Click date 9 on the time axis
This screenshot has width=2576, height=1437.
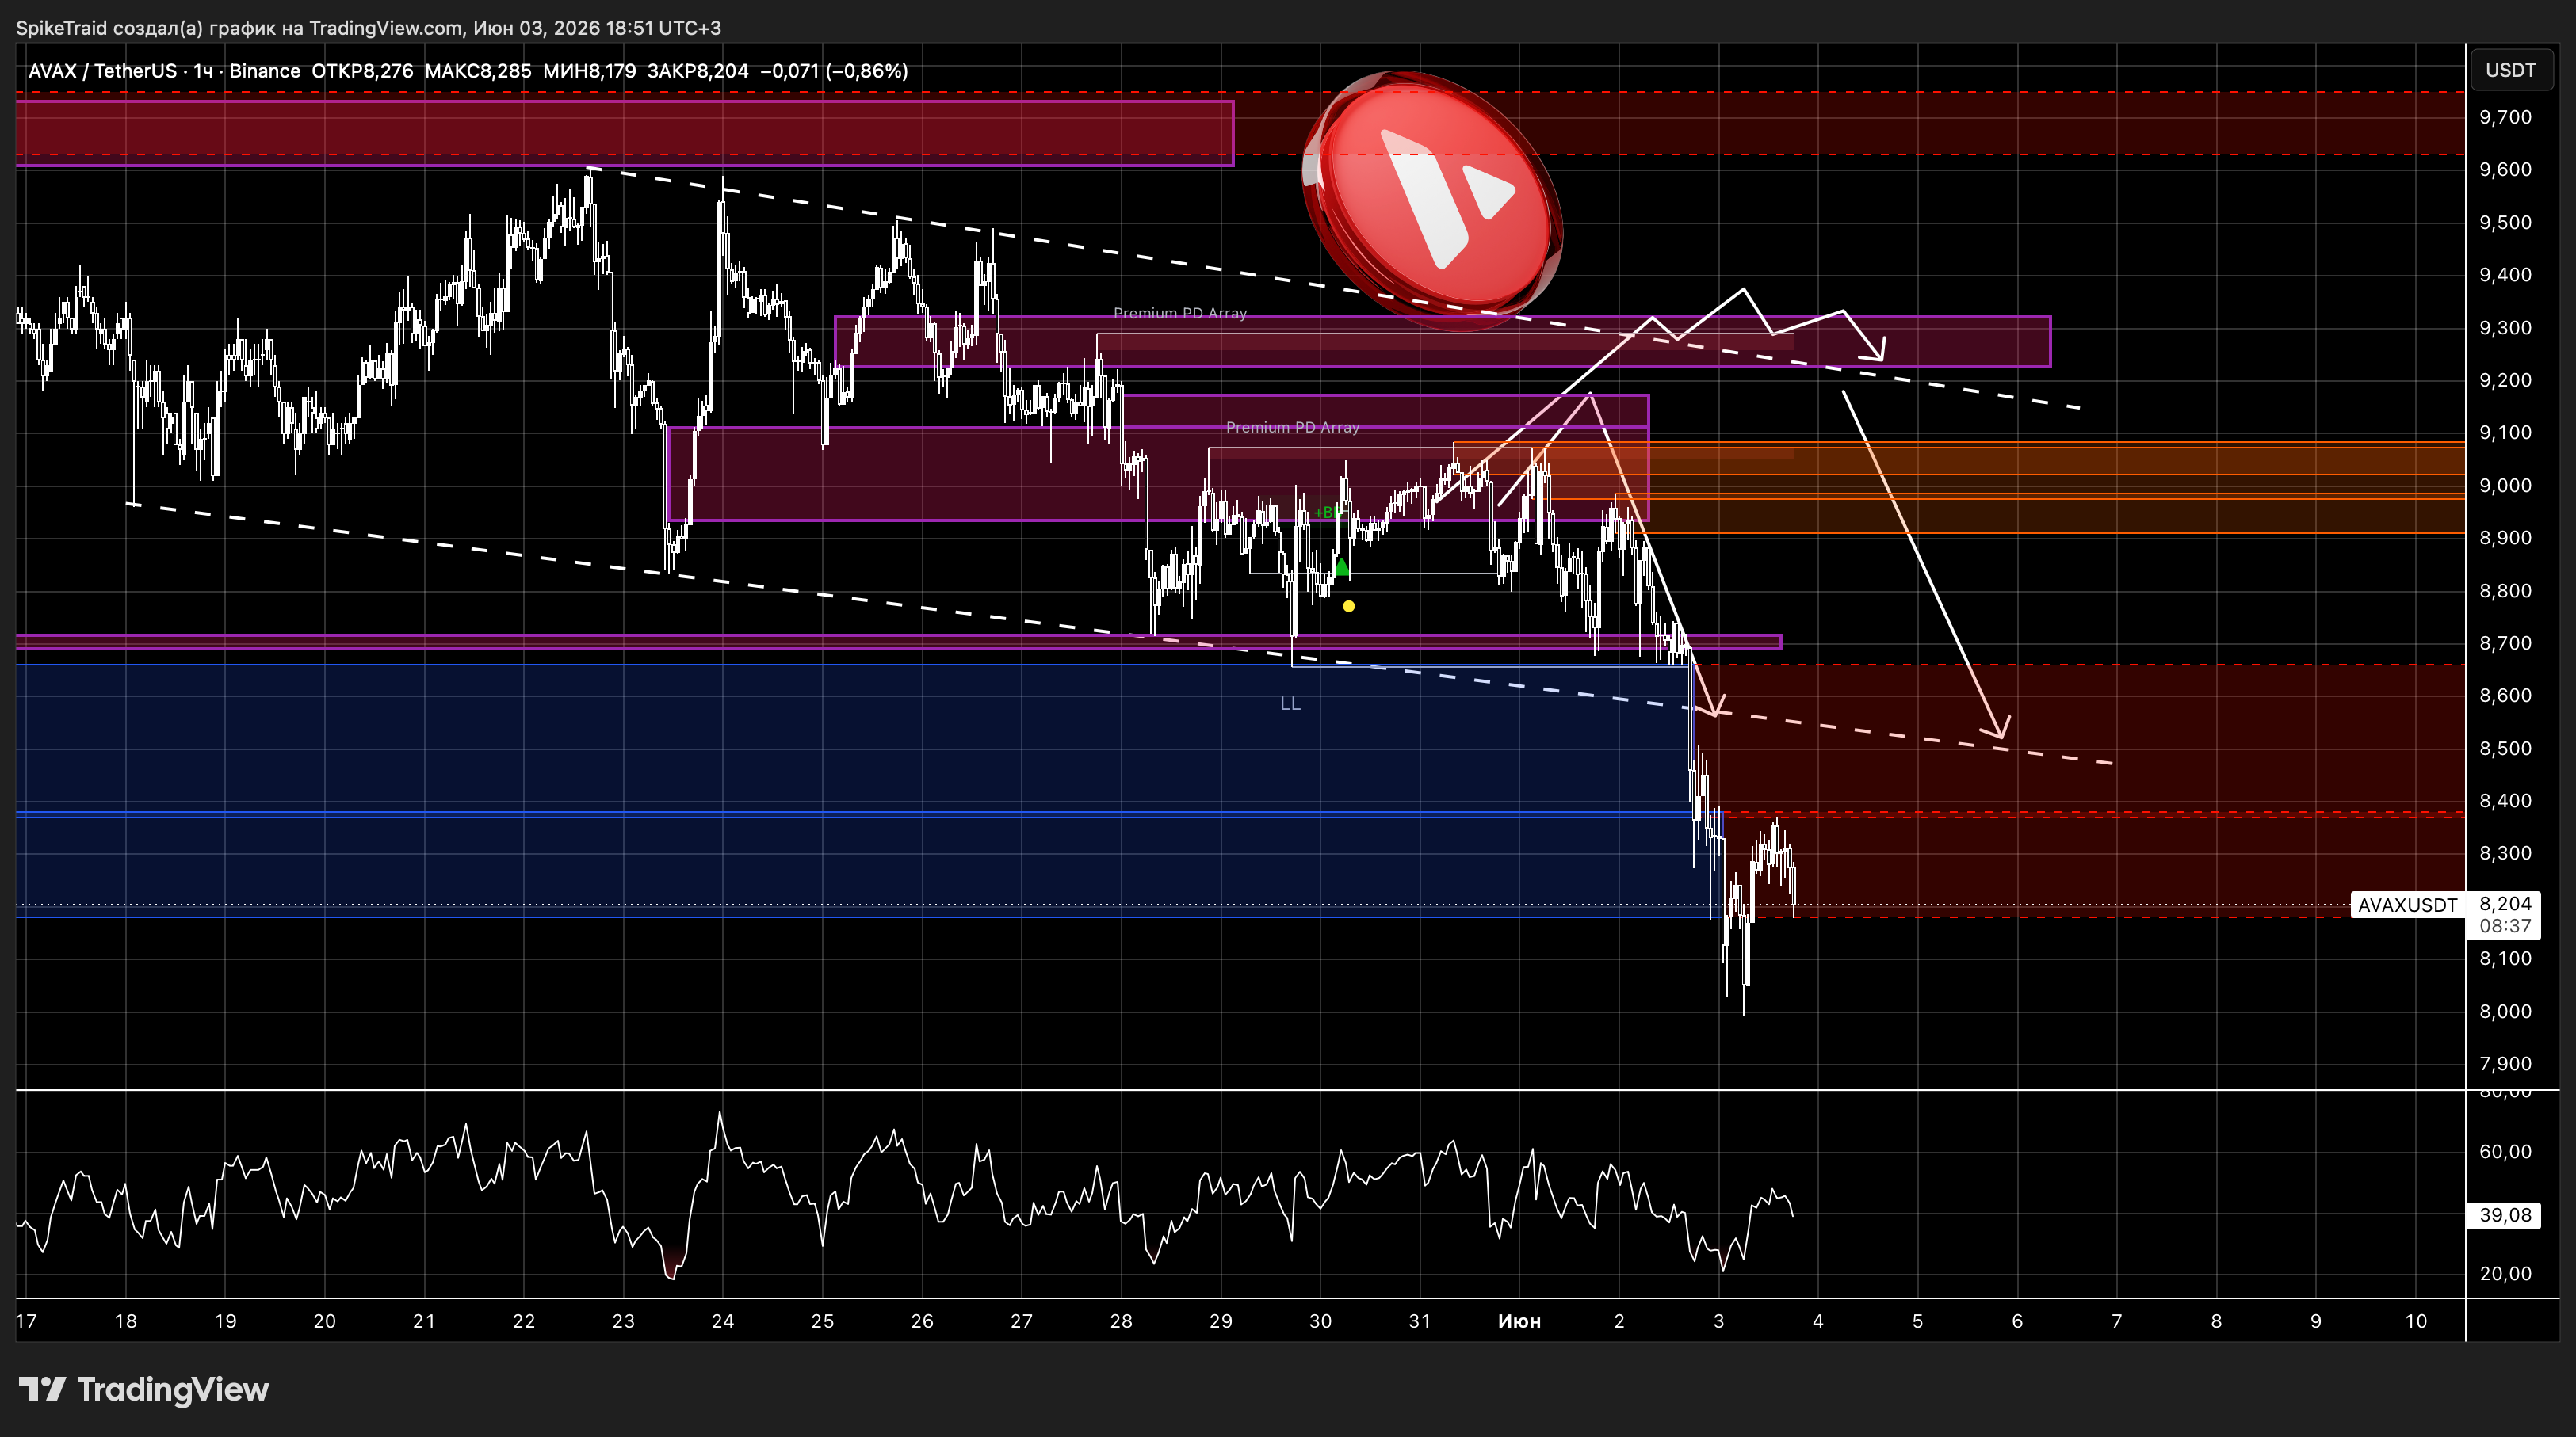[2315, 1321]
